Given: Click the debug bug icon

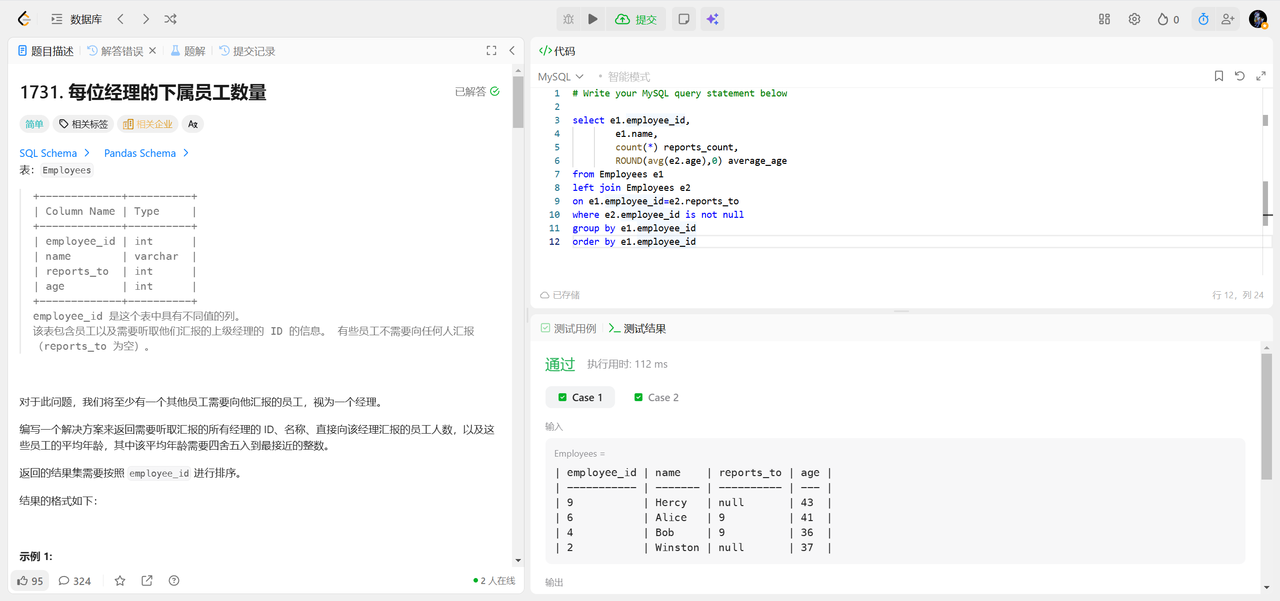Looking at the screenshot, I should point(568,19).
